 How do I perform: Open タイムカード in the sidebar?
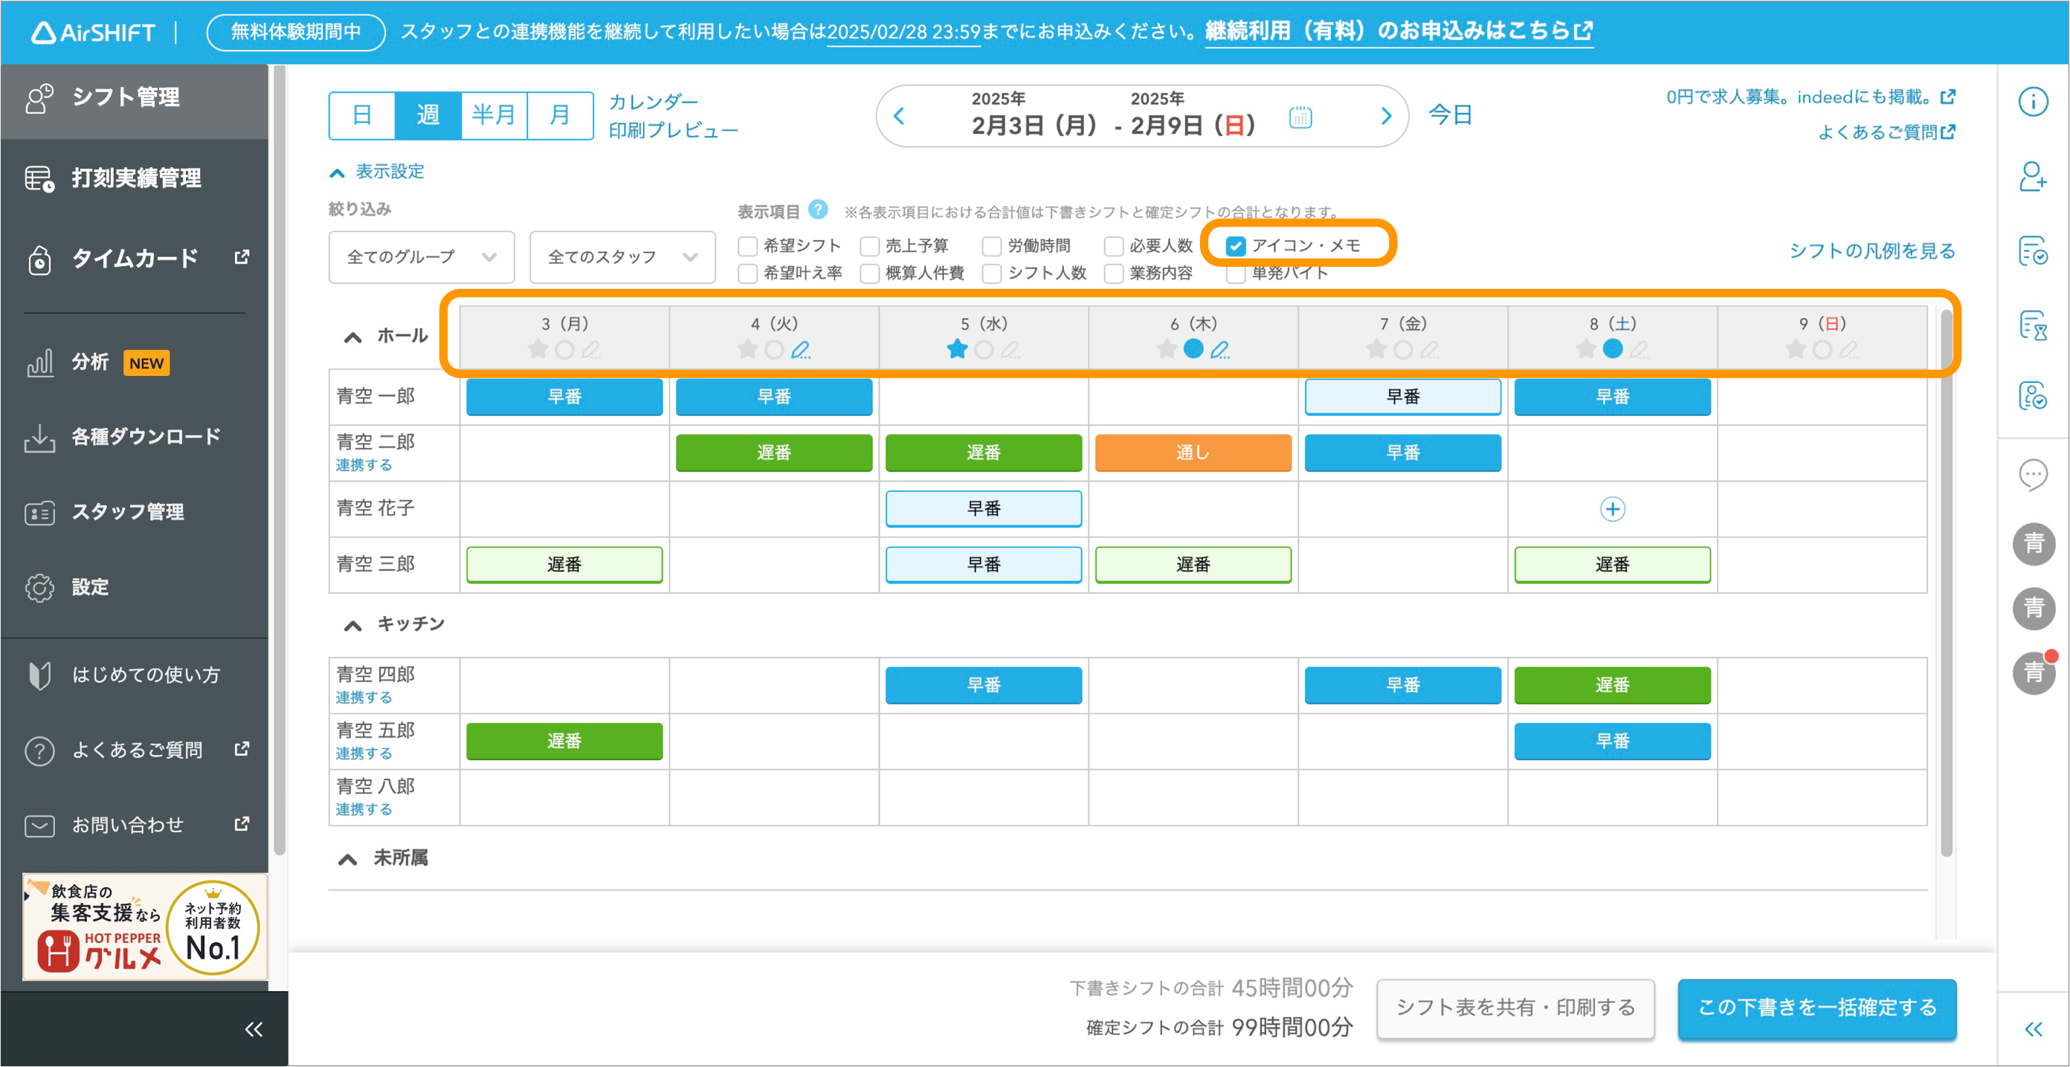(x=134, y=259)
